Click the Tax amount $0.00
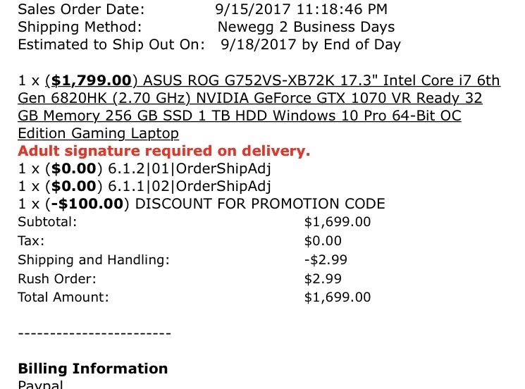 coord(323,241)
